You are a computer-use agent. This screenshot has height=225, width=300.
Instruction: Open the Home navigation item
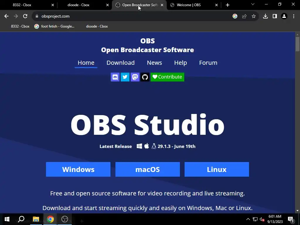(x=86, y=63)
